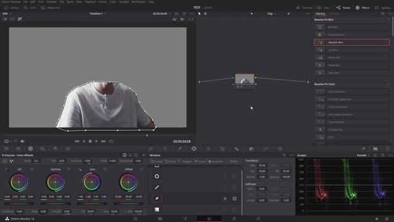Open the Window palette icon in toolbar
Screen dimensions: 394x222
click(194, 149)
